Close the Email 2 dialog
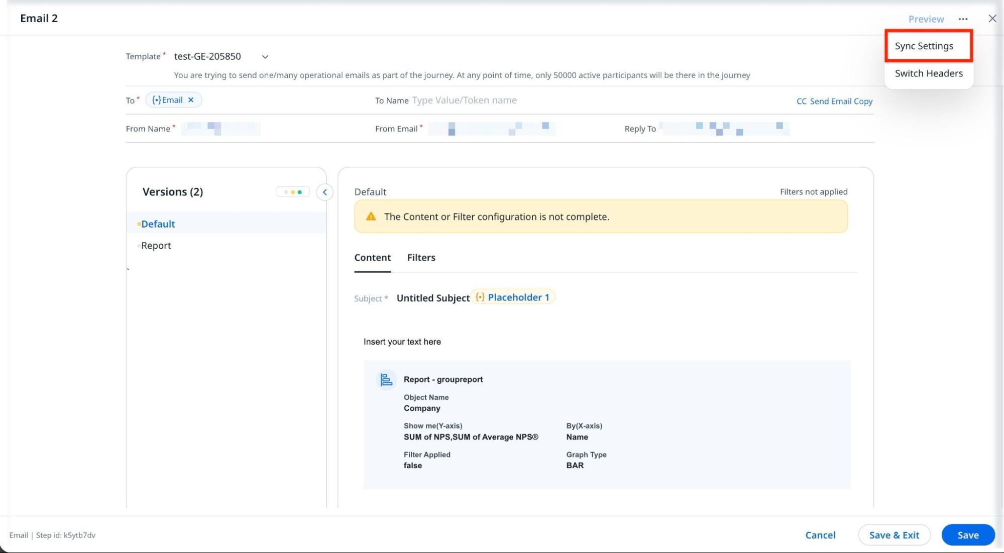 coord(992,19)
